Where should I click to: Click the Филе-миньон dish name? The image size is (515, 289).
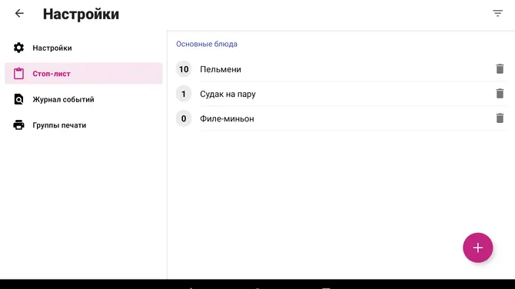[227, 118]
